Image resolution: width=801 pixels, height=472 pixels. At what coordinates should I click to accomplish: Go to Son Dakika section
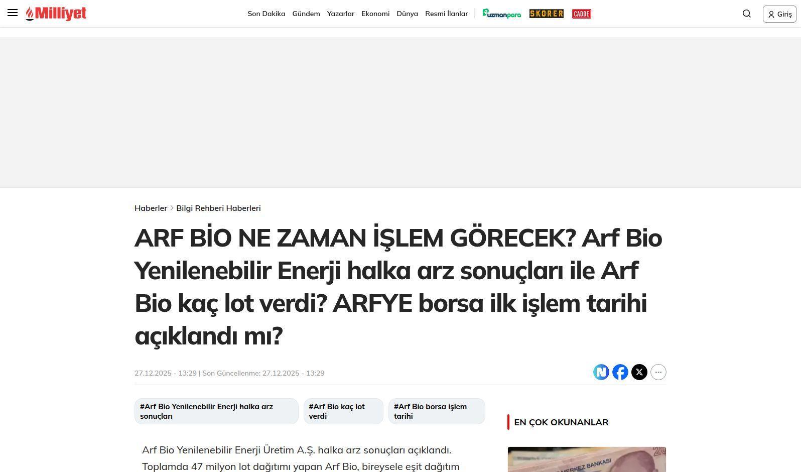[x=266, y=14]
